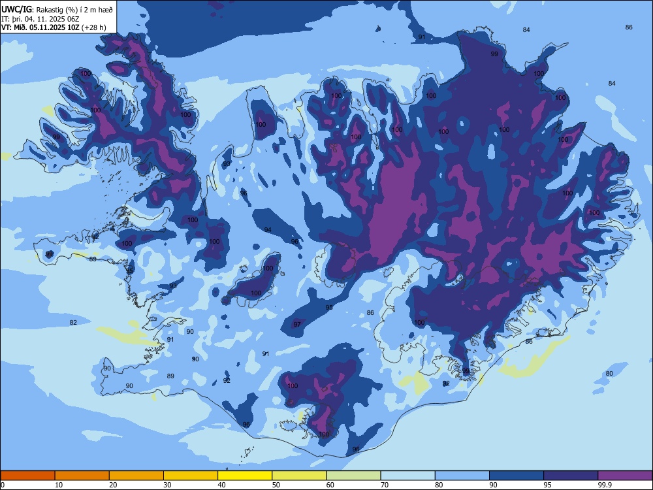Select the legend tick label '30'

167,485
